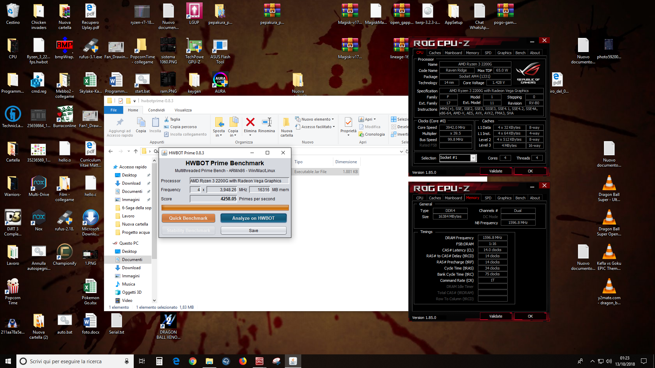Click Save in HWBOT Prime
The height and width of the screenshot is (368, 655).
point(253,231)
